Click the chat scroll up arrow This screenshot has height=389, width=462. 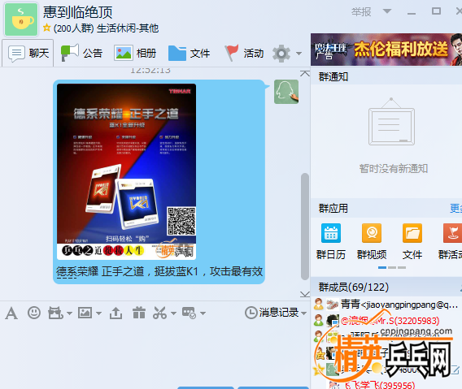305,73
